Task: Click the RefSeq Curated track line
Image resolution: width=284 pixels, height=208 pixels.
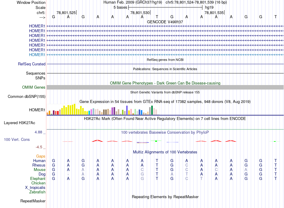Action: coord(165,64)
